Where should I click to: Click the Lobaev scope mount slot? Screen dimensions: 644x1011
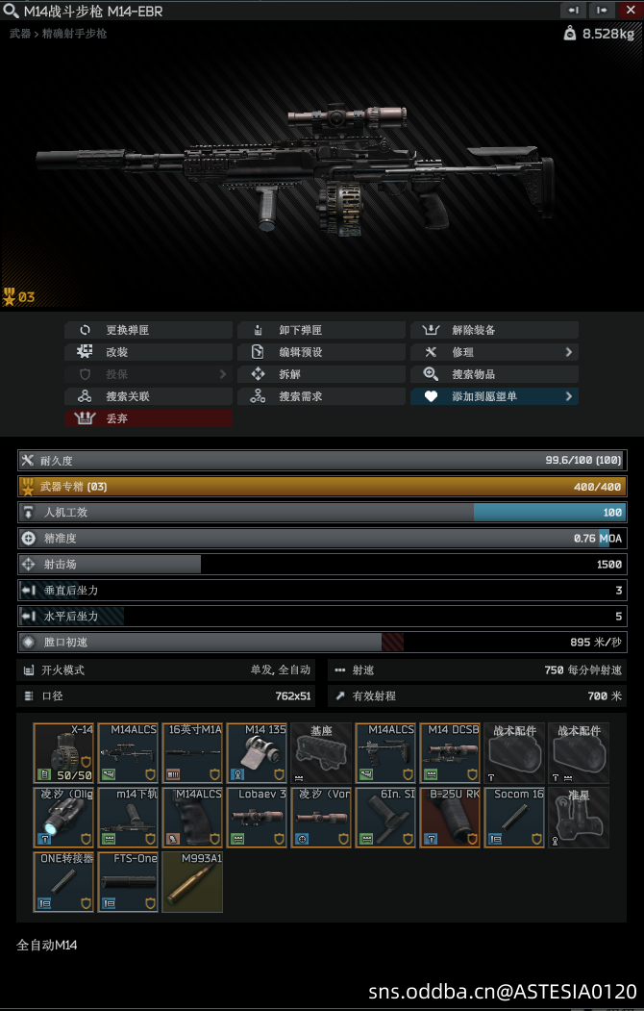coord(257,817)
